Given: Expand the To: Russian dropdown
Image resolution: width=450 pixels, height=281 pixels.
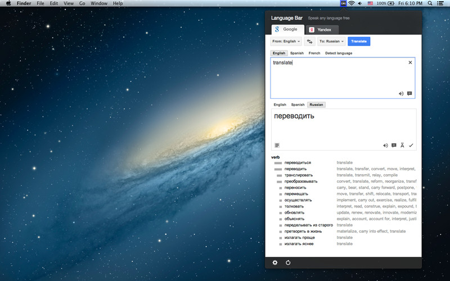Looking at the screenshot, I should click(331, 41).
